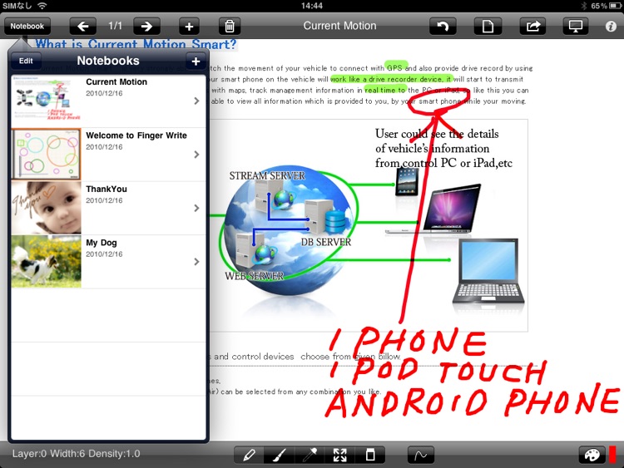The image size is (624, 468).
Task: Open the Current Motion notebook chevron
Action: click(196, 101)
